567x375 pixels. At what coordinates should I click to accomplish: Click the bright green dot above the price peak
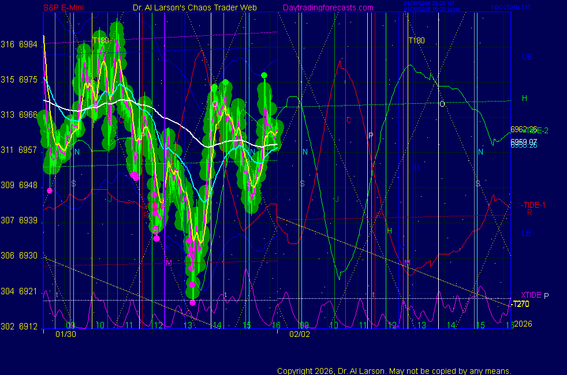(x=264, y=75)
